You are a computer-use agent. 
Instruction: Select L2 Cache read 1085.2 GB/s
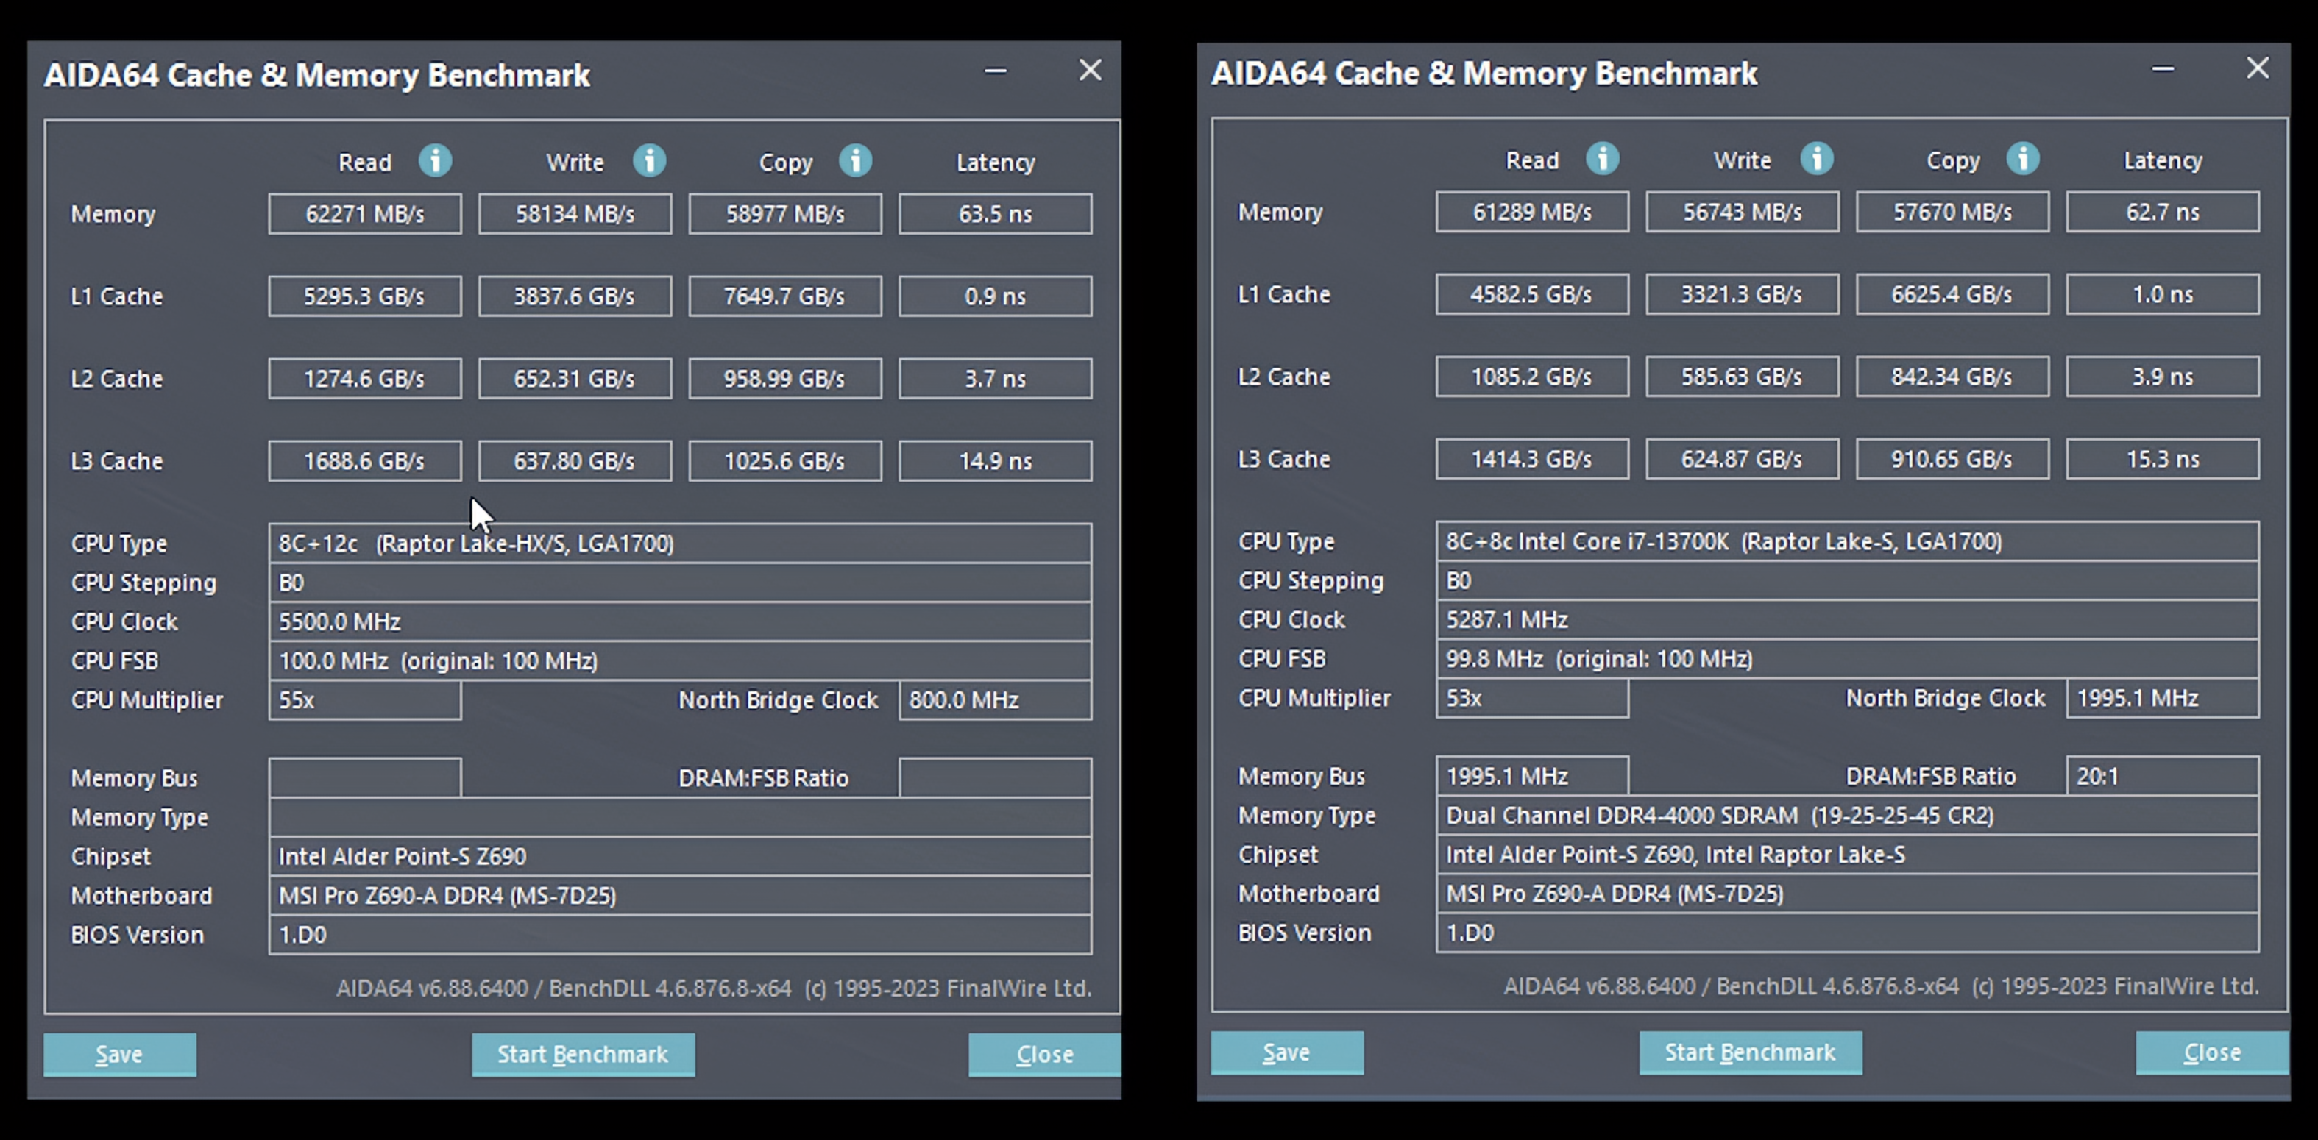point(1531,377)
